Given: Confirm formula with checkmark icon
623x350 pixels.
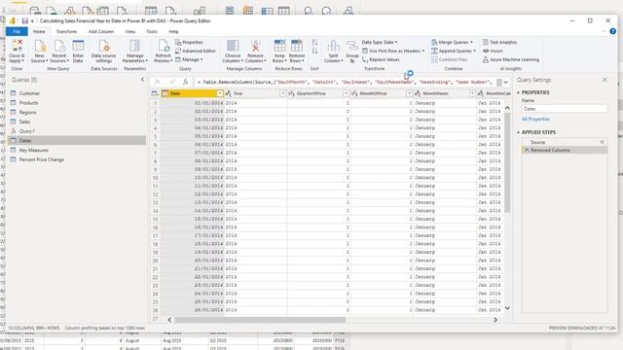Looking at the screenshot, I should click(x=172, y=82).
